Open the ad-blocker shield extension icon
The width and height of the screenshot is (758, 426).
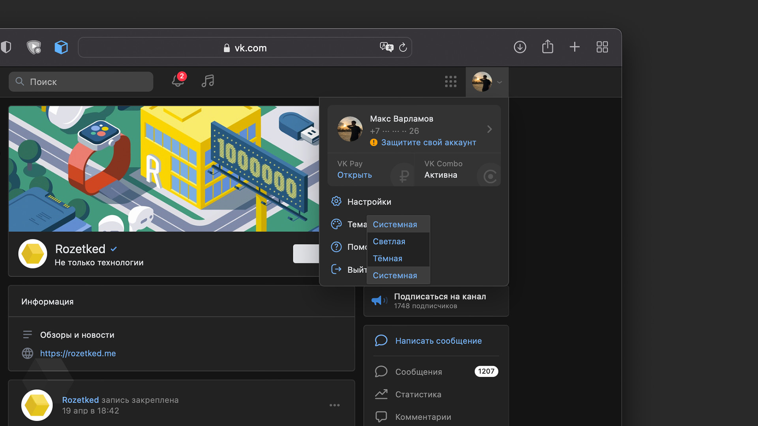[x=34, y=47]
